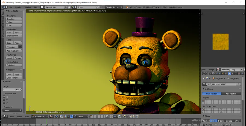Set bone display to Envelope
This screenshot has width=246, height=126.
click(x=229, y=121)
